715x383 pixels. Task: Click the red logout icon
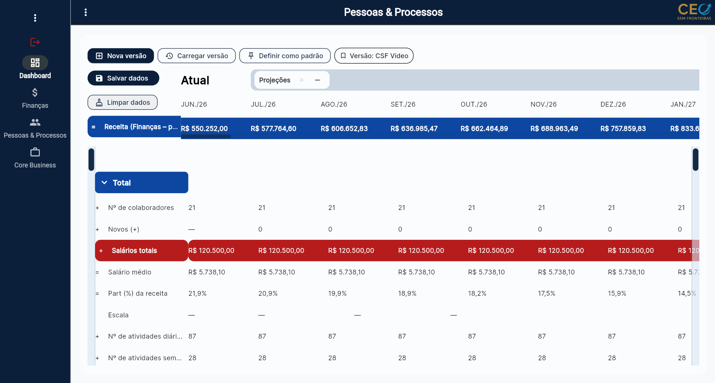[35, 42]
